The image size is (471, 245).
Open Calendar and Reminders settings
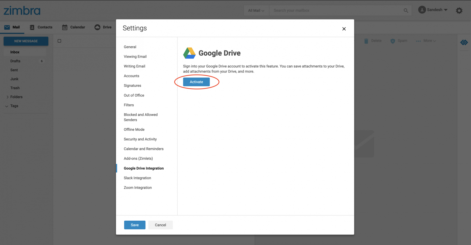[x=144, y=149]
